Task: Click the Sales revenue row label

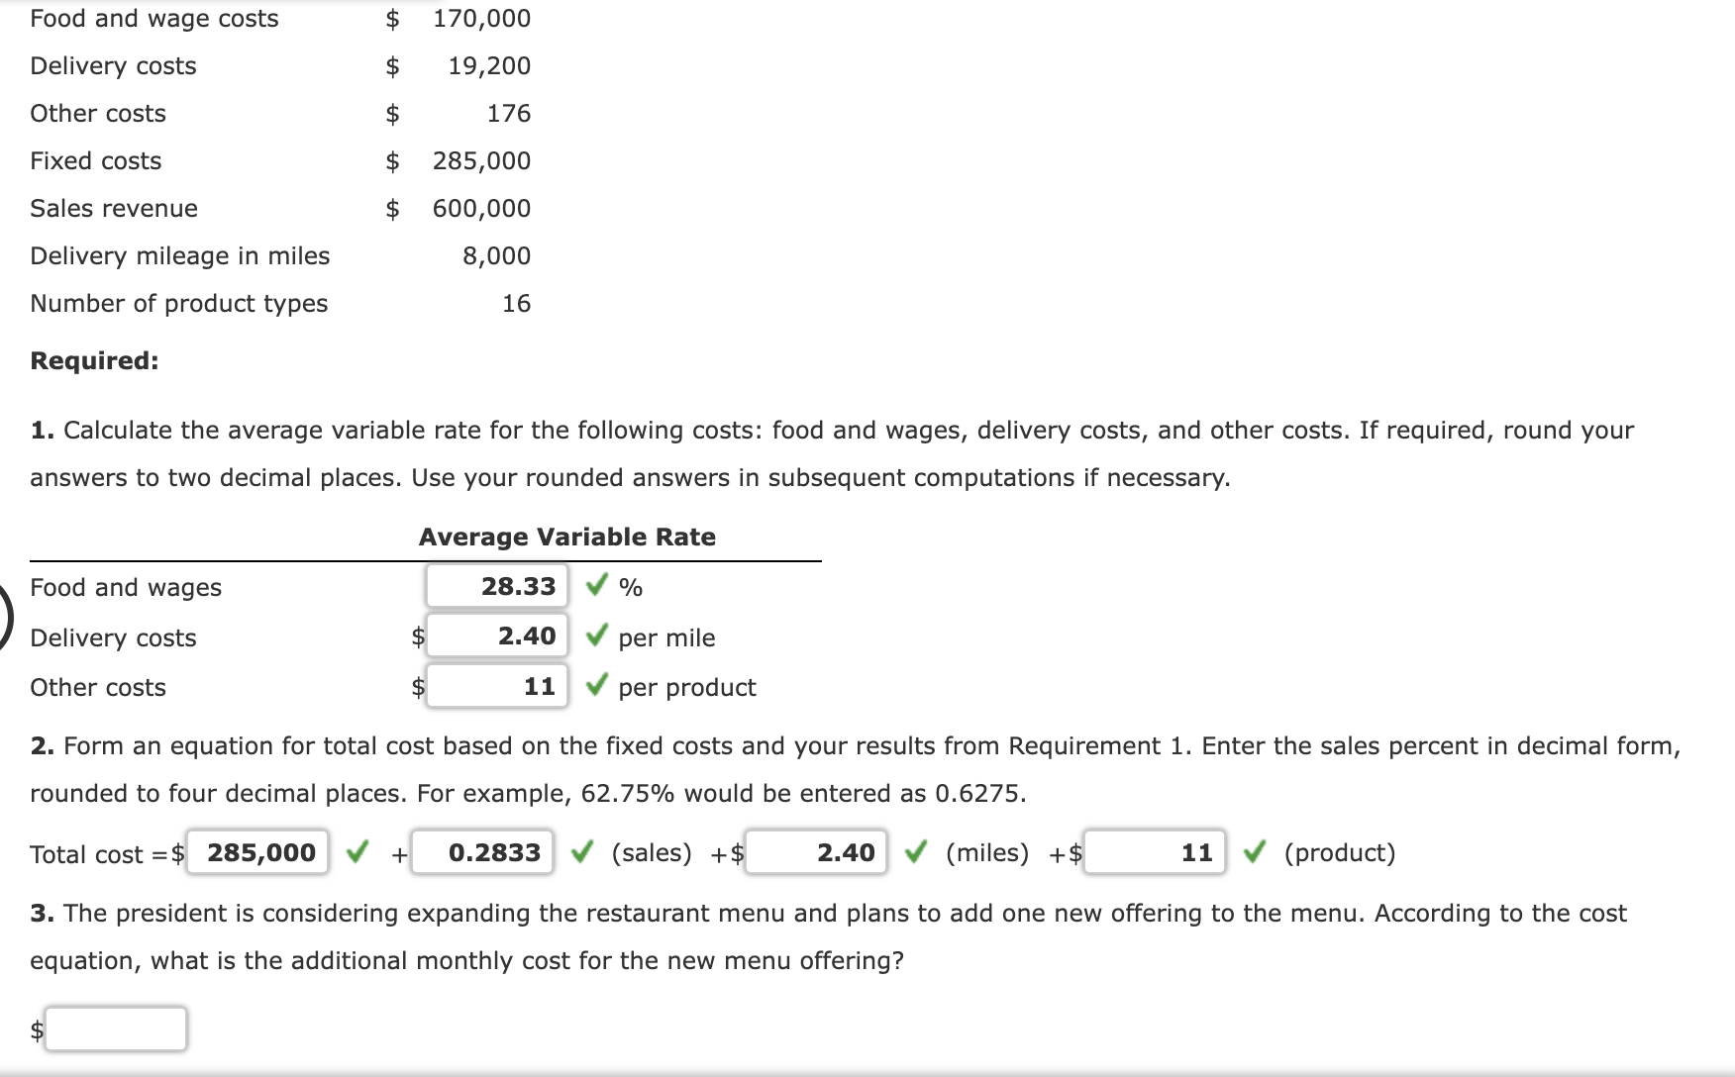Action: [x=113, y=208]
